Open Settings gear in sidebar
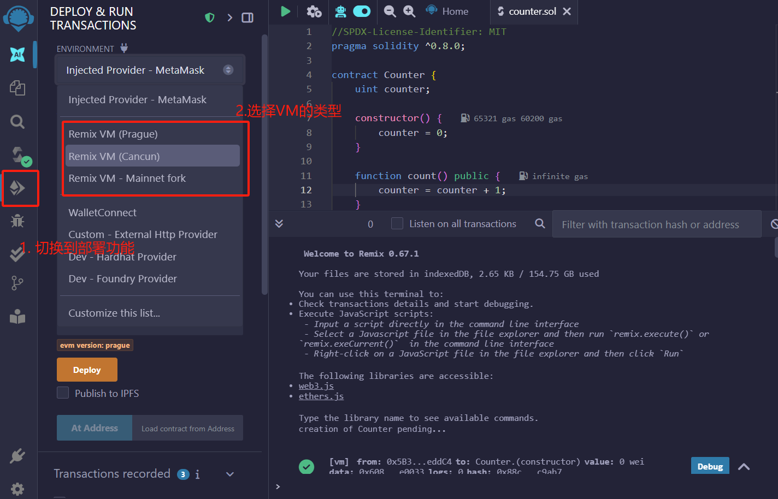 17,489
